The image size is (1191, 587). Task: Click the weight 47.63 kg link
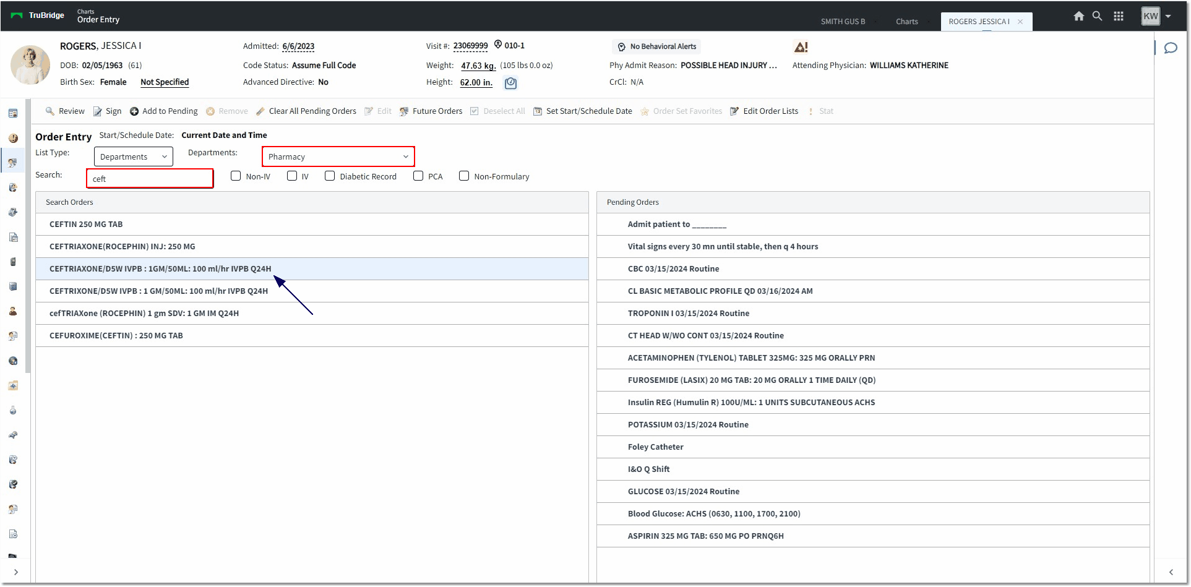[x=478, y=66]
